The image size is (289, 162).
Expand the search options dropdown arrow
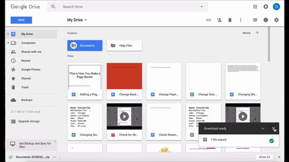(x=201, y=7)
